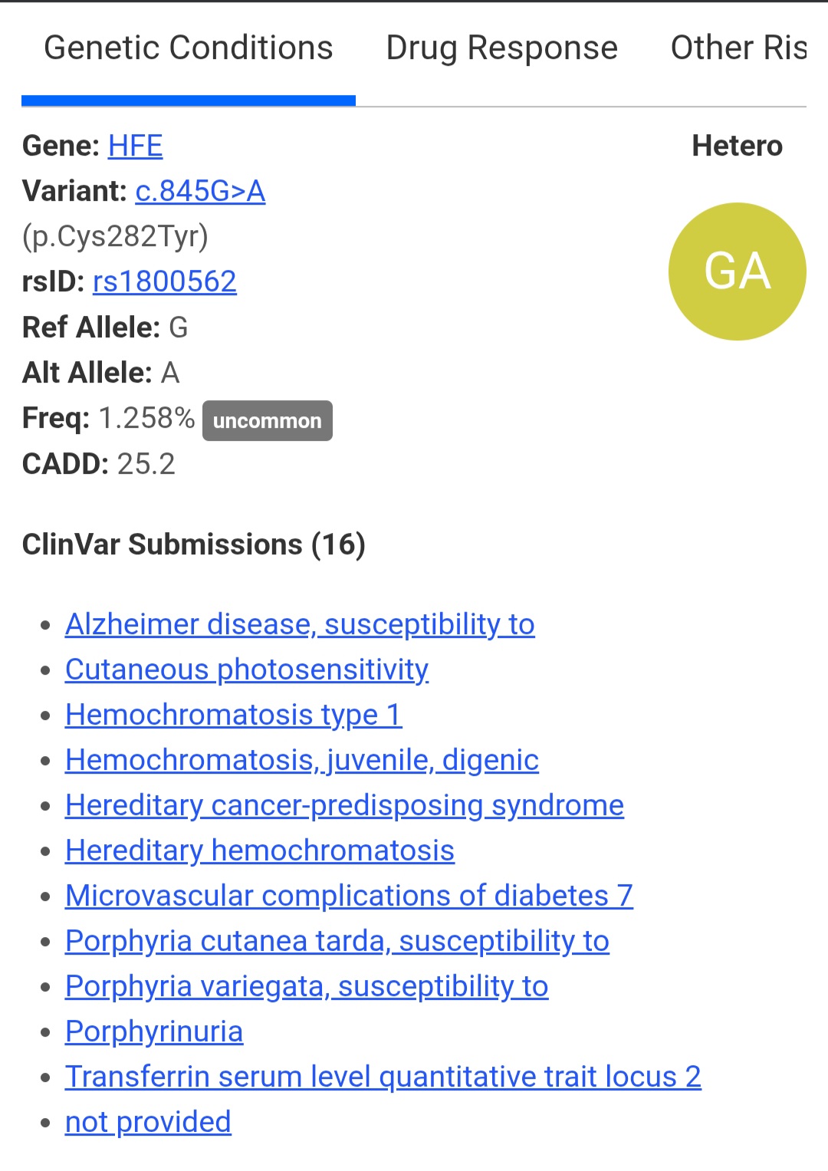Open the HFE gene link
Screen dimensions: 828x1171
135,146
